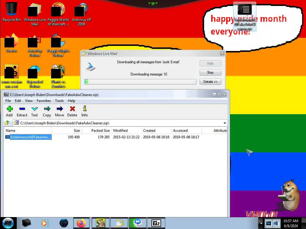
Task: Select the Peggle Nights Deluxe icon
Action: 58,46
